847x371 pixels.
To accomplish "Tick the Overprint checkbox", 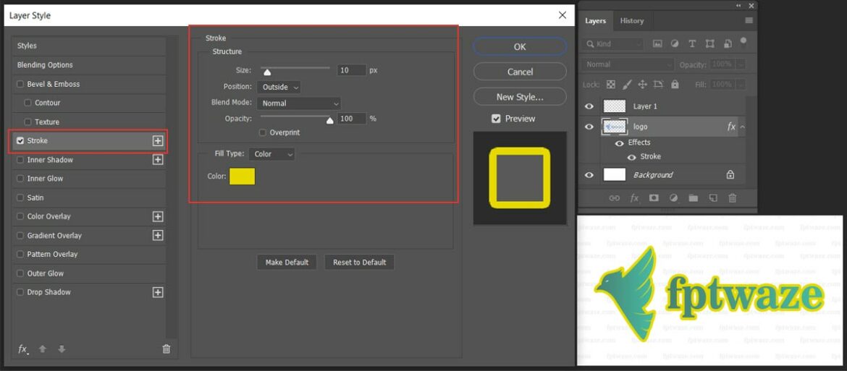I will point(263,132).
